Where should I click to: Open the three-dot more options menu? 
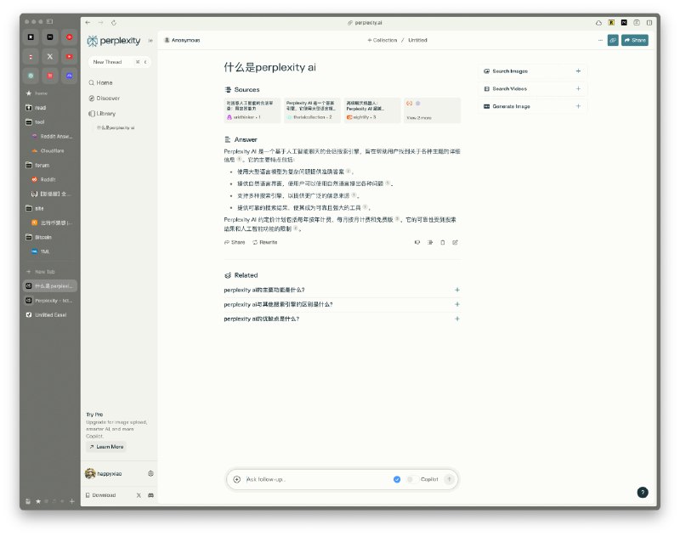[600, 40]
